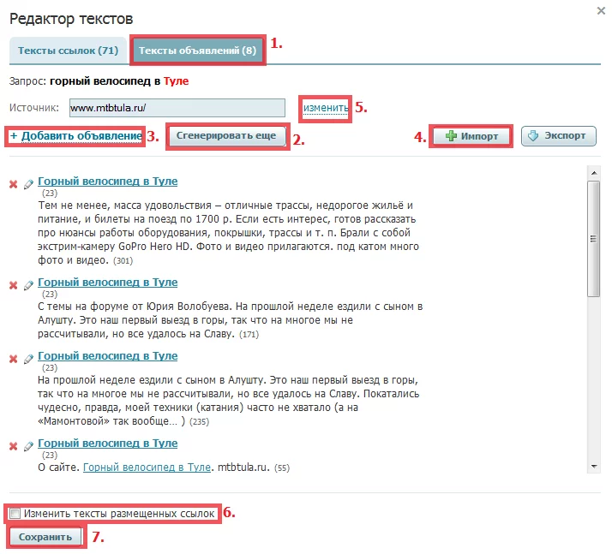The image size is (612, 554).
Task: Click the query text 'горный велосипед в Туле'
Action: click(x=119, y=81)
